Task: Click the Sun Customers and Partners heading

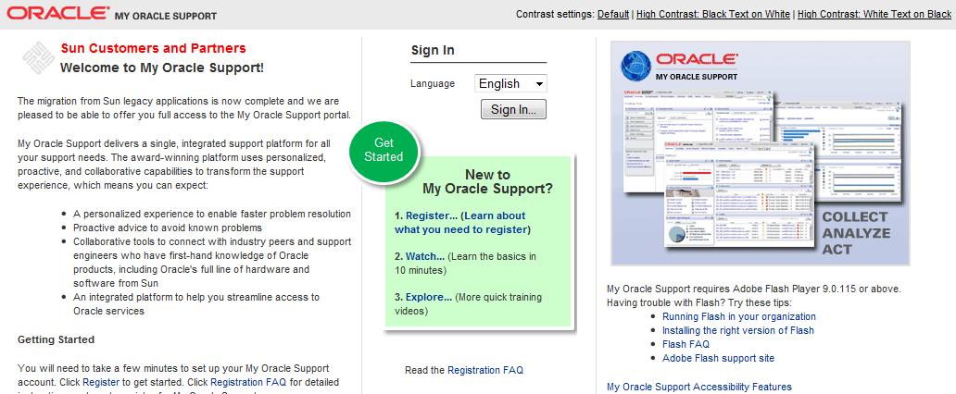Action: (x=153, y=48)
